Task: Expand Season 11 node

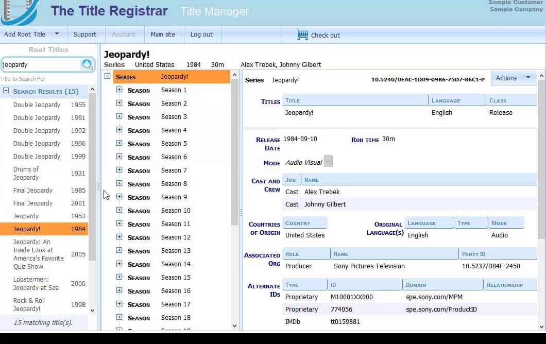Action: tap(119, 223)
